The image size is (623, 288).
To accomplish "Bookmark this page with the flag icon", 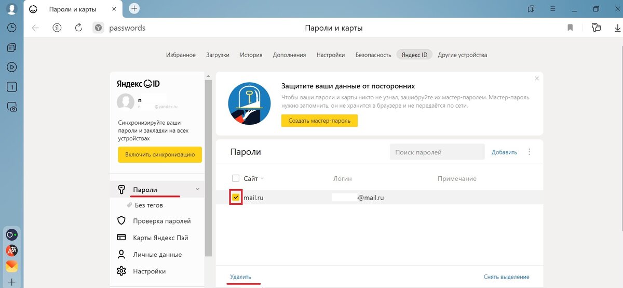I will tap(570, 28).
